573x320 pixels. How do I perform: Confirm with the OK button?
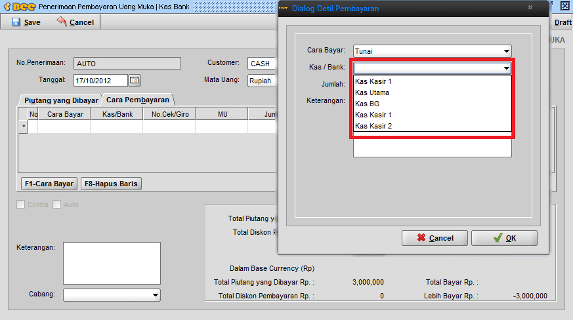[504, 238]
